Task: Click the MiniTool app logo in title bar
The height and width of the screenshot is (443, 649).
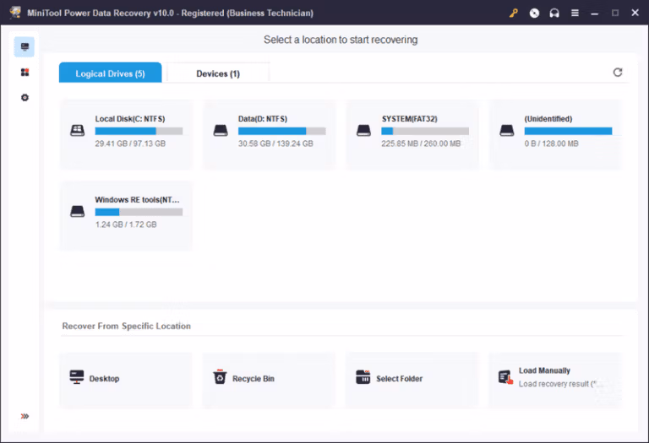Action: (x=16, y=13)
